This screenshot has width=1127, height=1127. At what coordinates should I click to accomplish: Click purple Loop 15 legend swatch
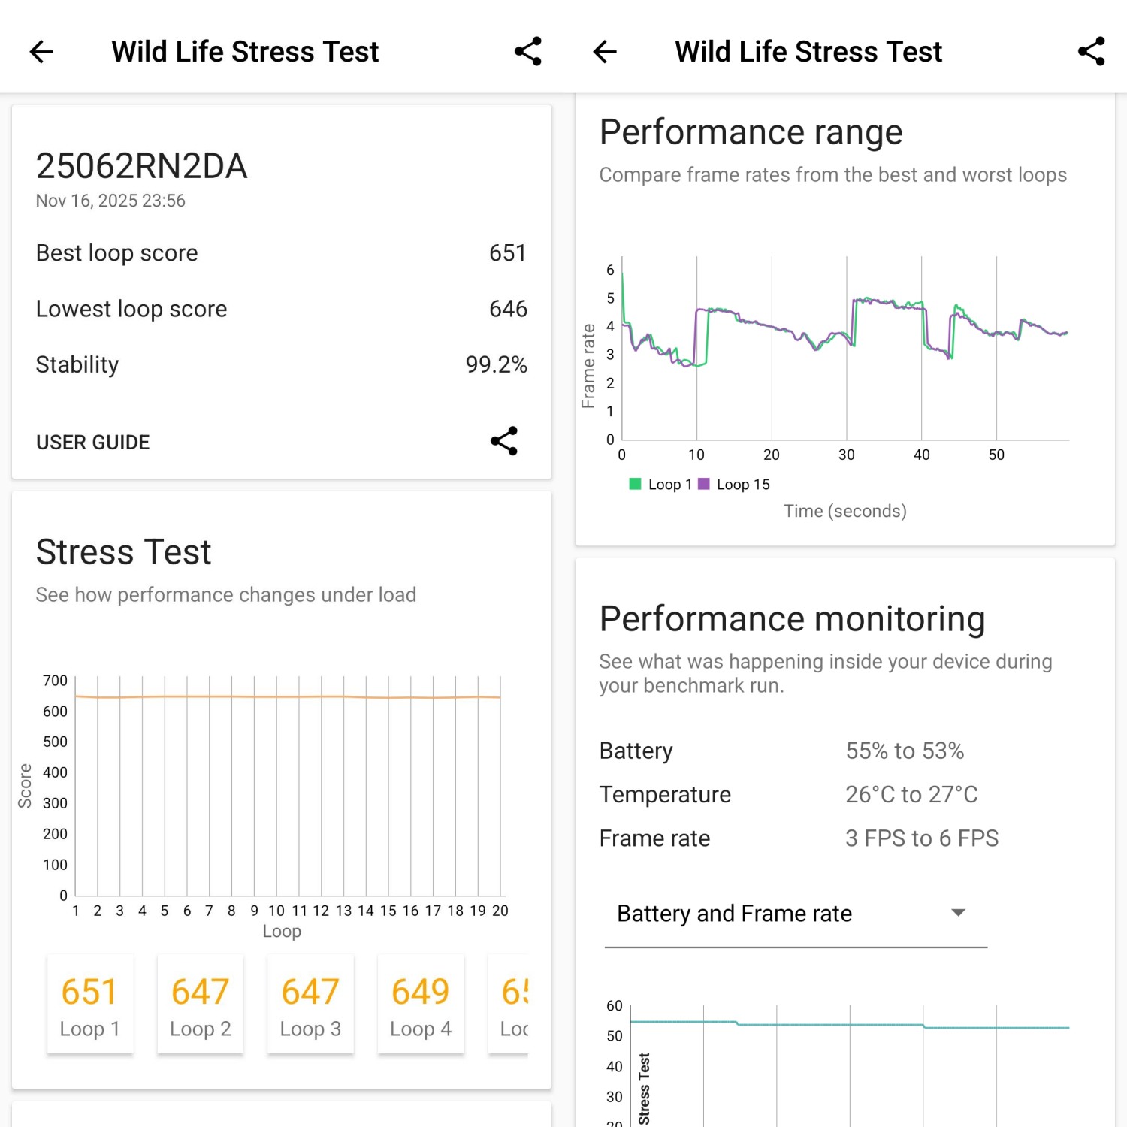pos(704,484)
